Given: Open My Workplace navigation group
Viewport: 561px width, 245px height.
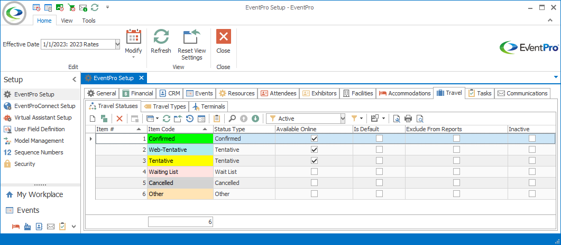Looking at the screenshot, I should [40, 195].
